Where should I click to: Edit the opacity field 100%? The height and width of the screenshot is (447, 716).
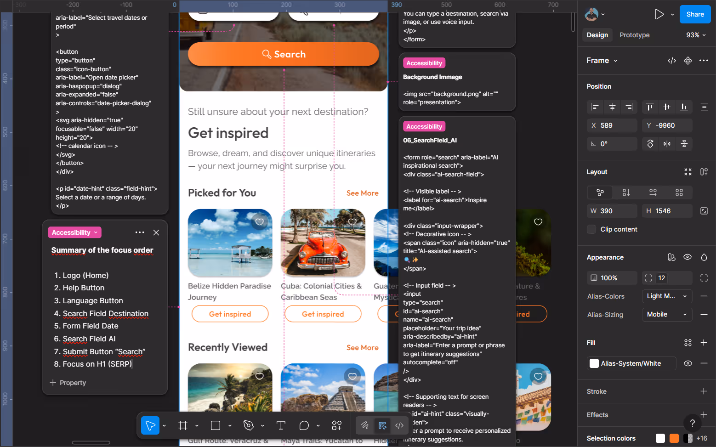tap(612, 278)
